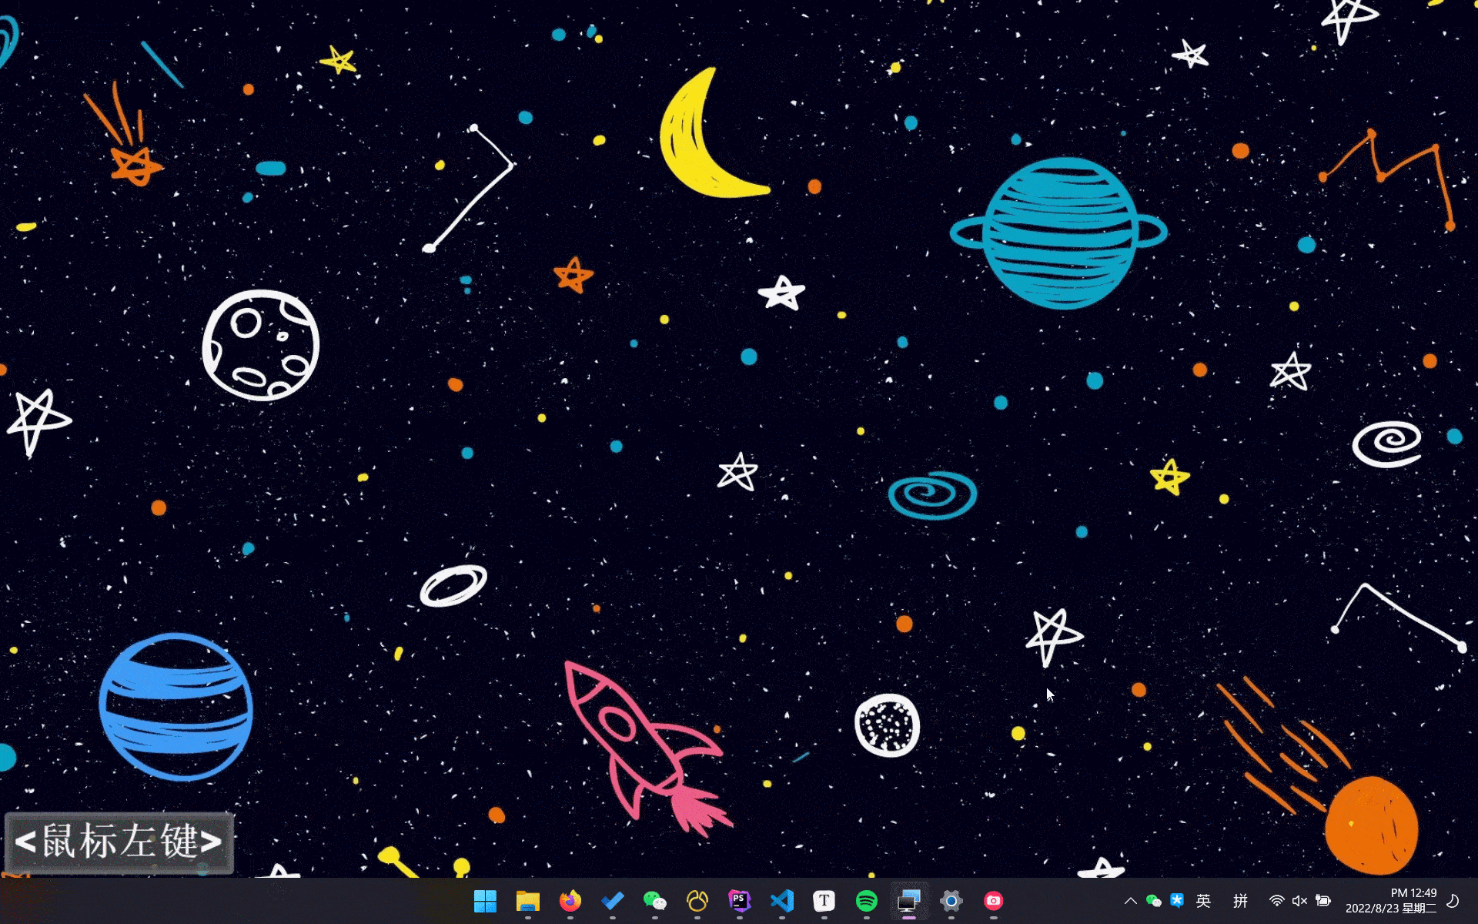Open the clock and date calendar flyout
The height and width of the screenshot is (924, 1478).
1390,900
